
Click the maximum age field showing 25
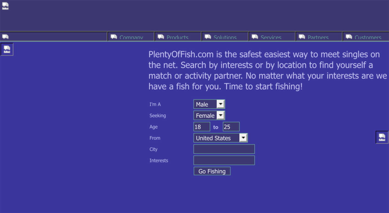[x=231, y=127]
